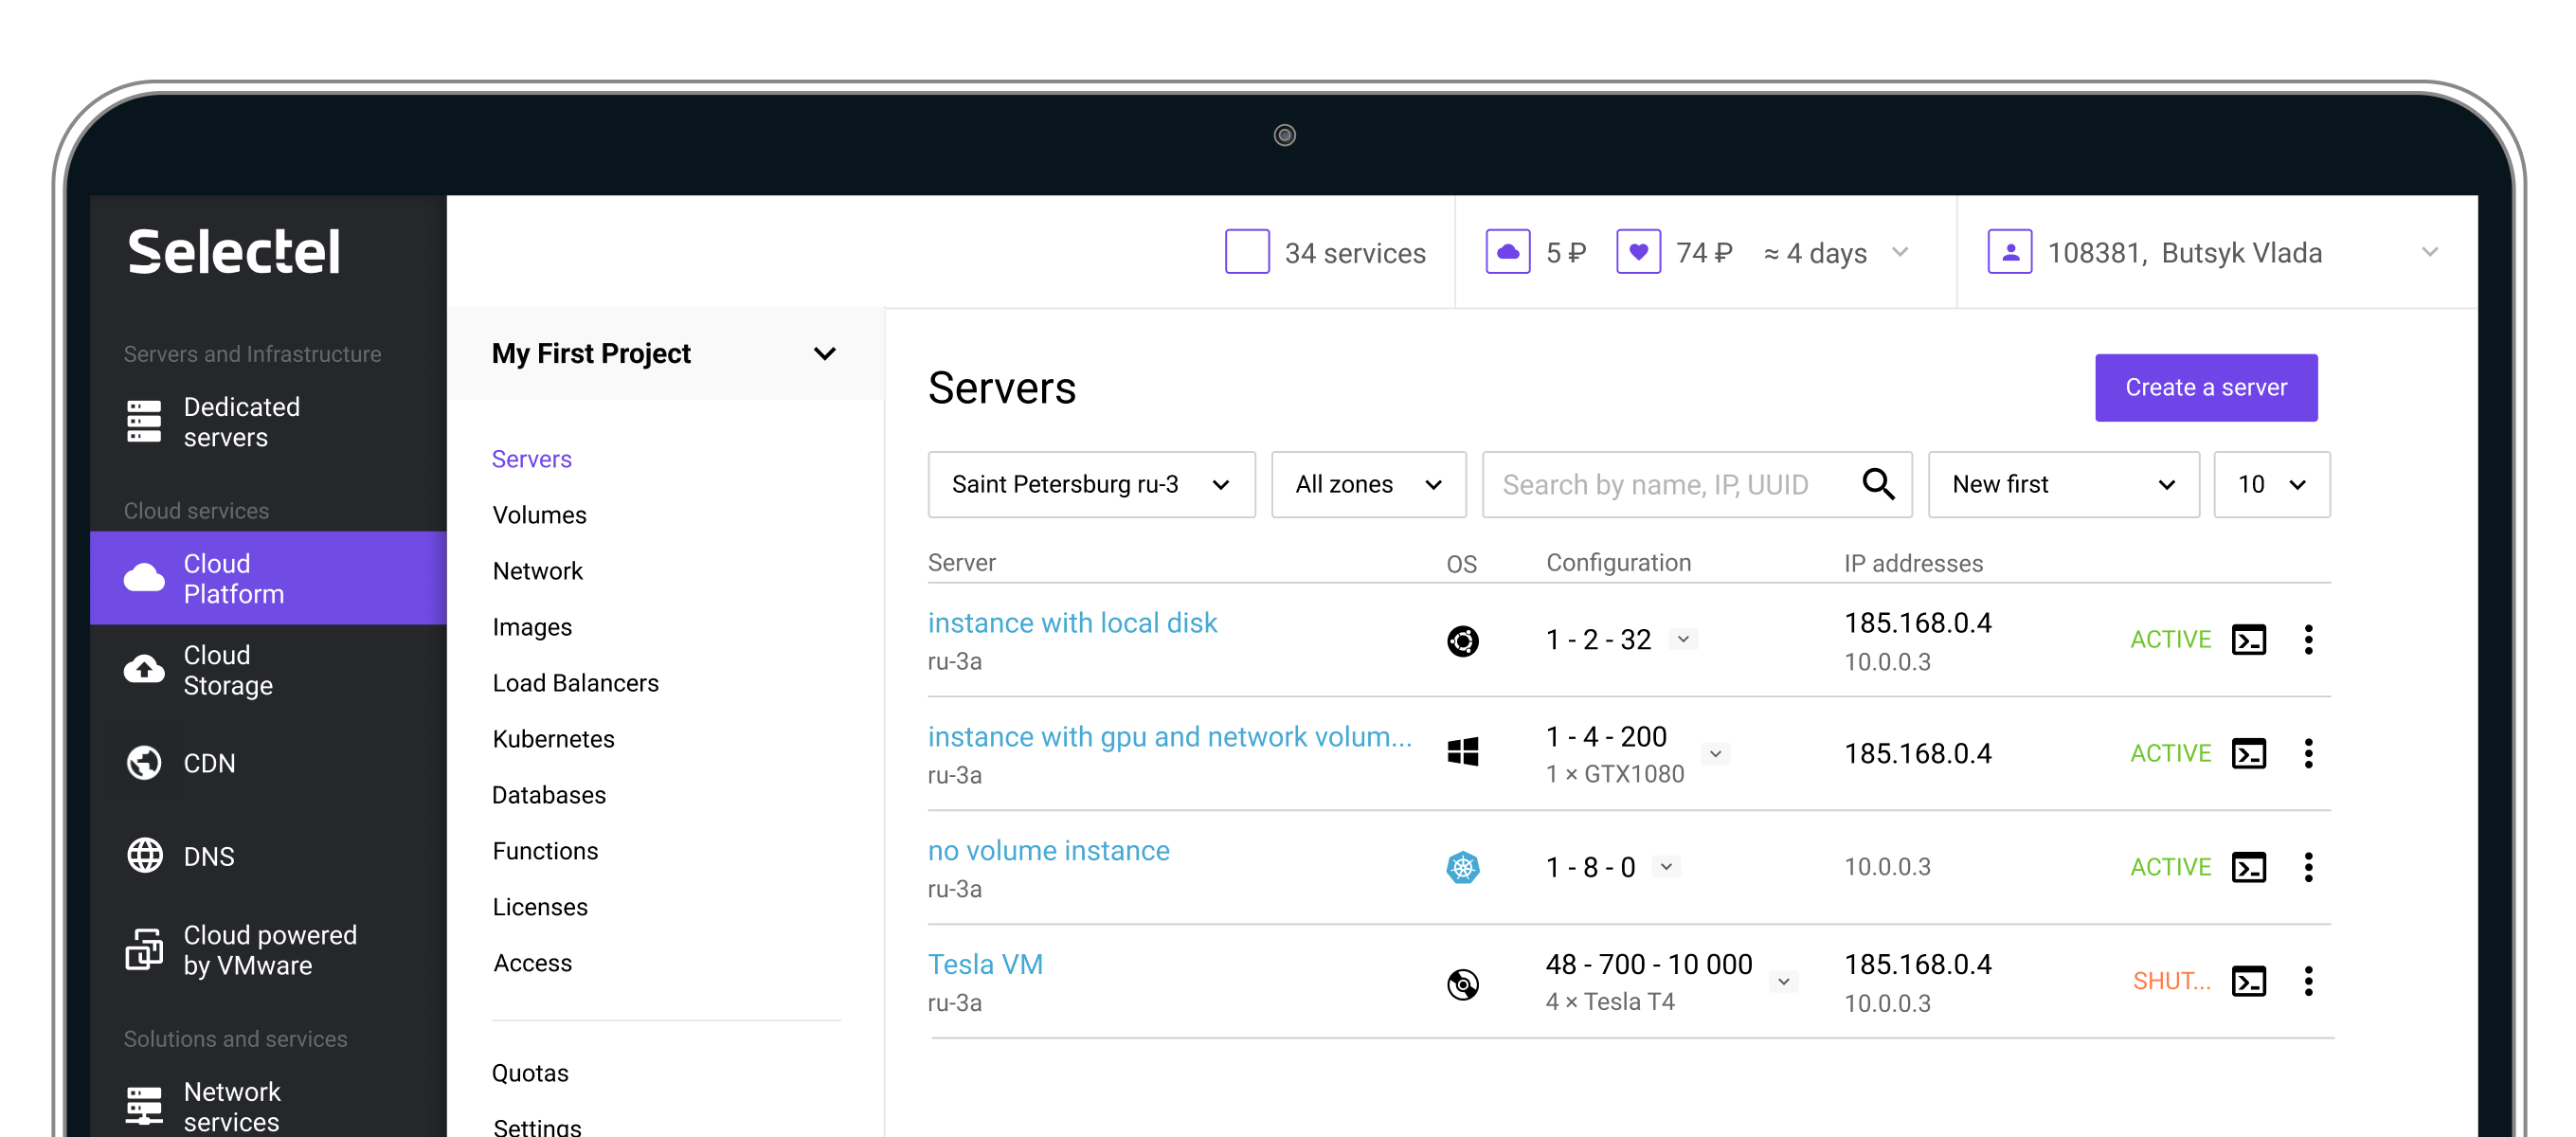Click the Create a server button
This screenshot has width=2576, height=1137.
coord(2205,388)
